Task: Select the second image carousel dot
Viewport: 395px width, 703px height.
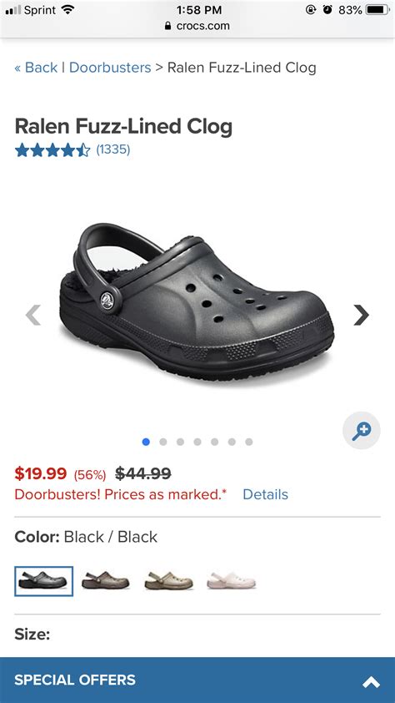Action: pyautogui.click(x=162, y=442)
